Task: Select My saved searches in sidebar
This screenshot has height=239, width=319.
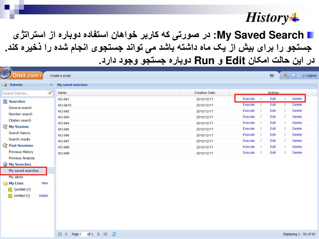Action: 24,171
